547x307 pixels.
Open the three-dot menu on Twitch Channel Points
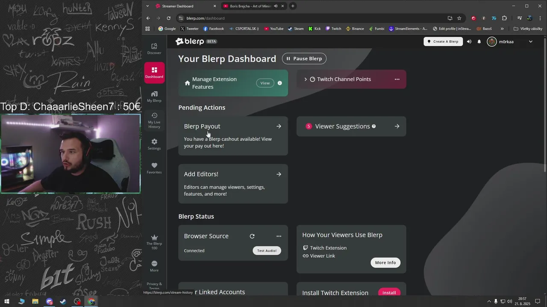[397, 79]
